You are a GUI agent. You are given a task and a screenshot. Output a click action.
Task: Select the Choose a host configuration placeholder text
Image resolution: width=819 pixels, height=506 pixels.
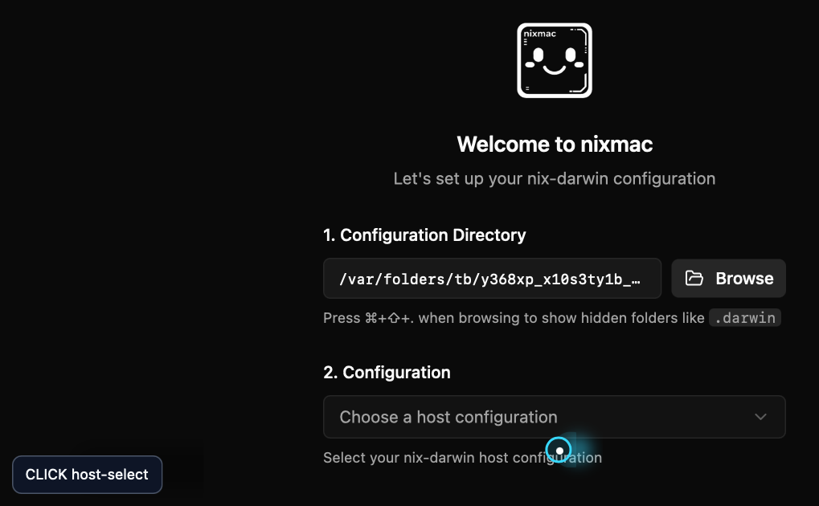pyautogui.click(x=448, y=417)
